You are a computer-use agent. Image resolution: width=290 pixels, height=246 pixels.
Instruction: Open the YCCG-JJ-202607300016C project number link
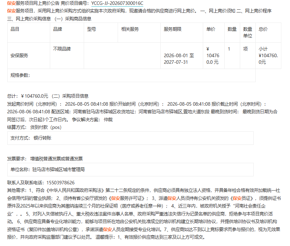pos(117,3)
